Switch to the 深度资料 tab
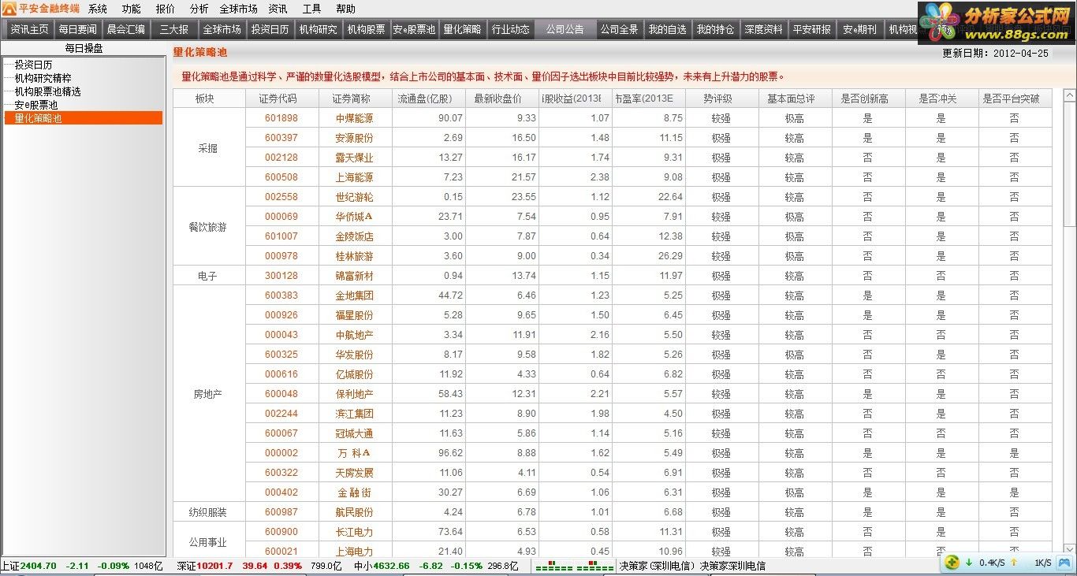The width and height of the screenshot is (1077, 576). (763, 29)
